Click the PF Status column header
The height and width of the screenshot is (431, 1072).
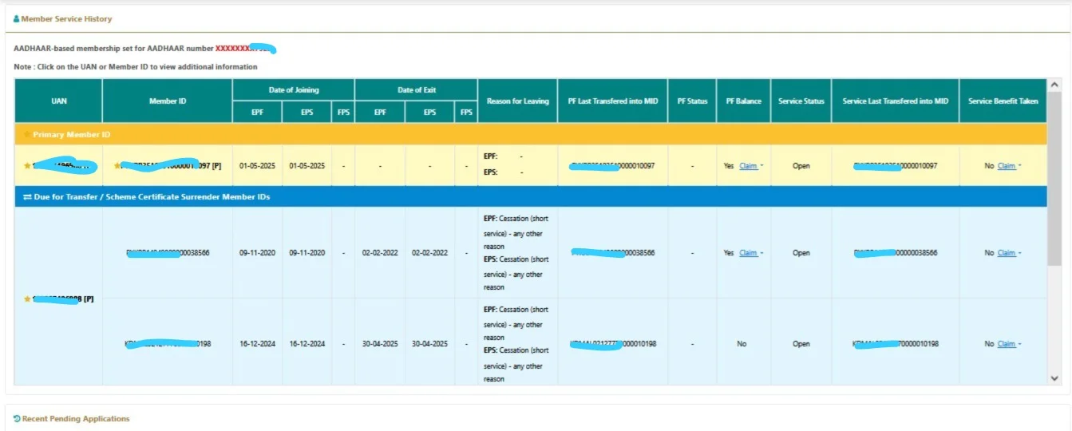click(x=692, y=101)
